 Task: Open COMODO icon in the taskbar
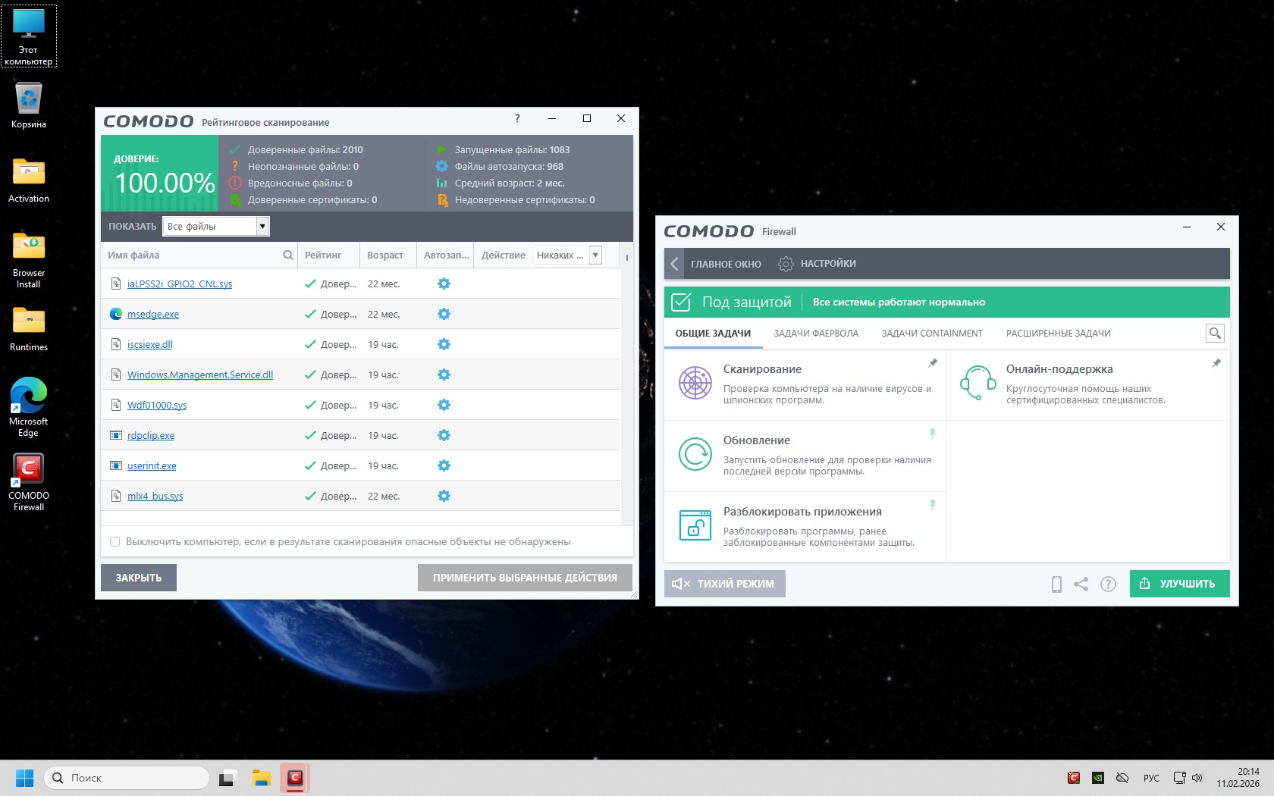point(295,778)
